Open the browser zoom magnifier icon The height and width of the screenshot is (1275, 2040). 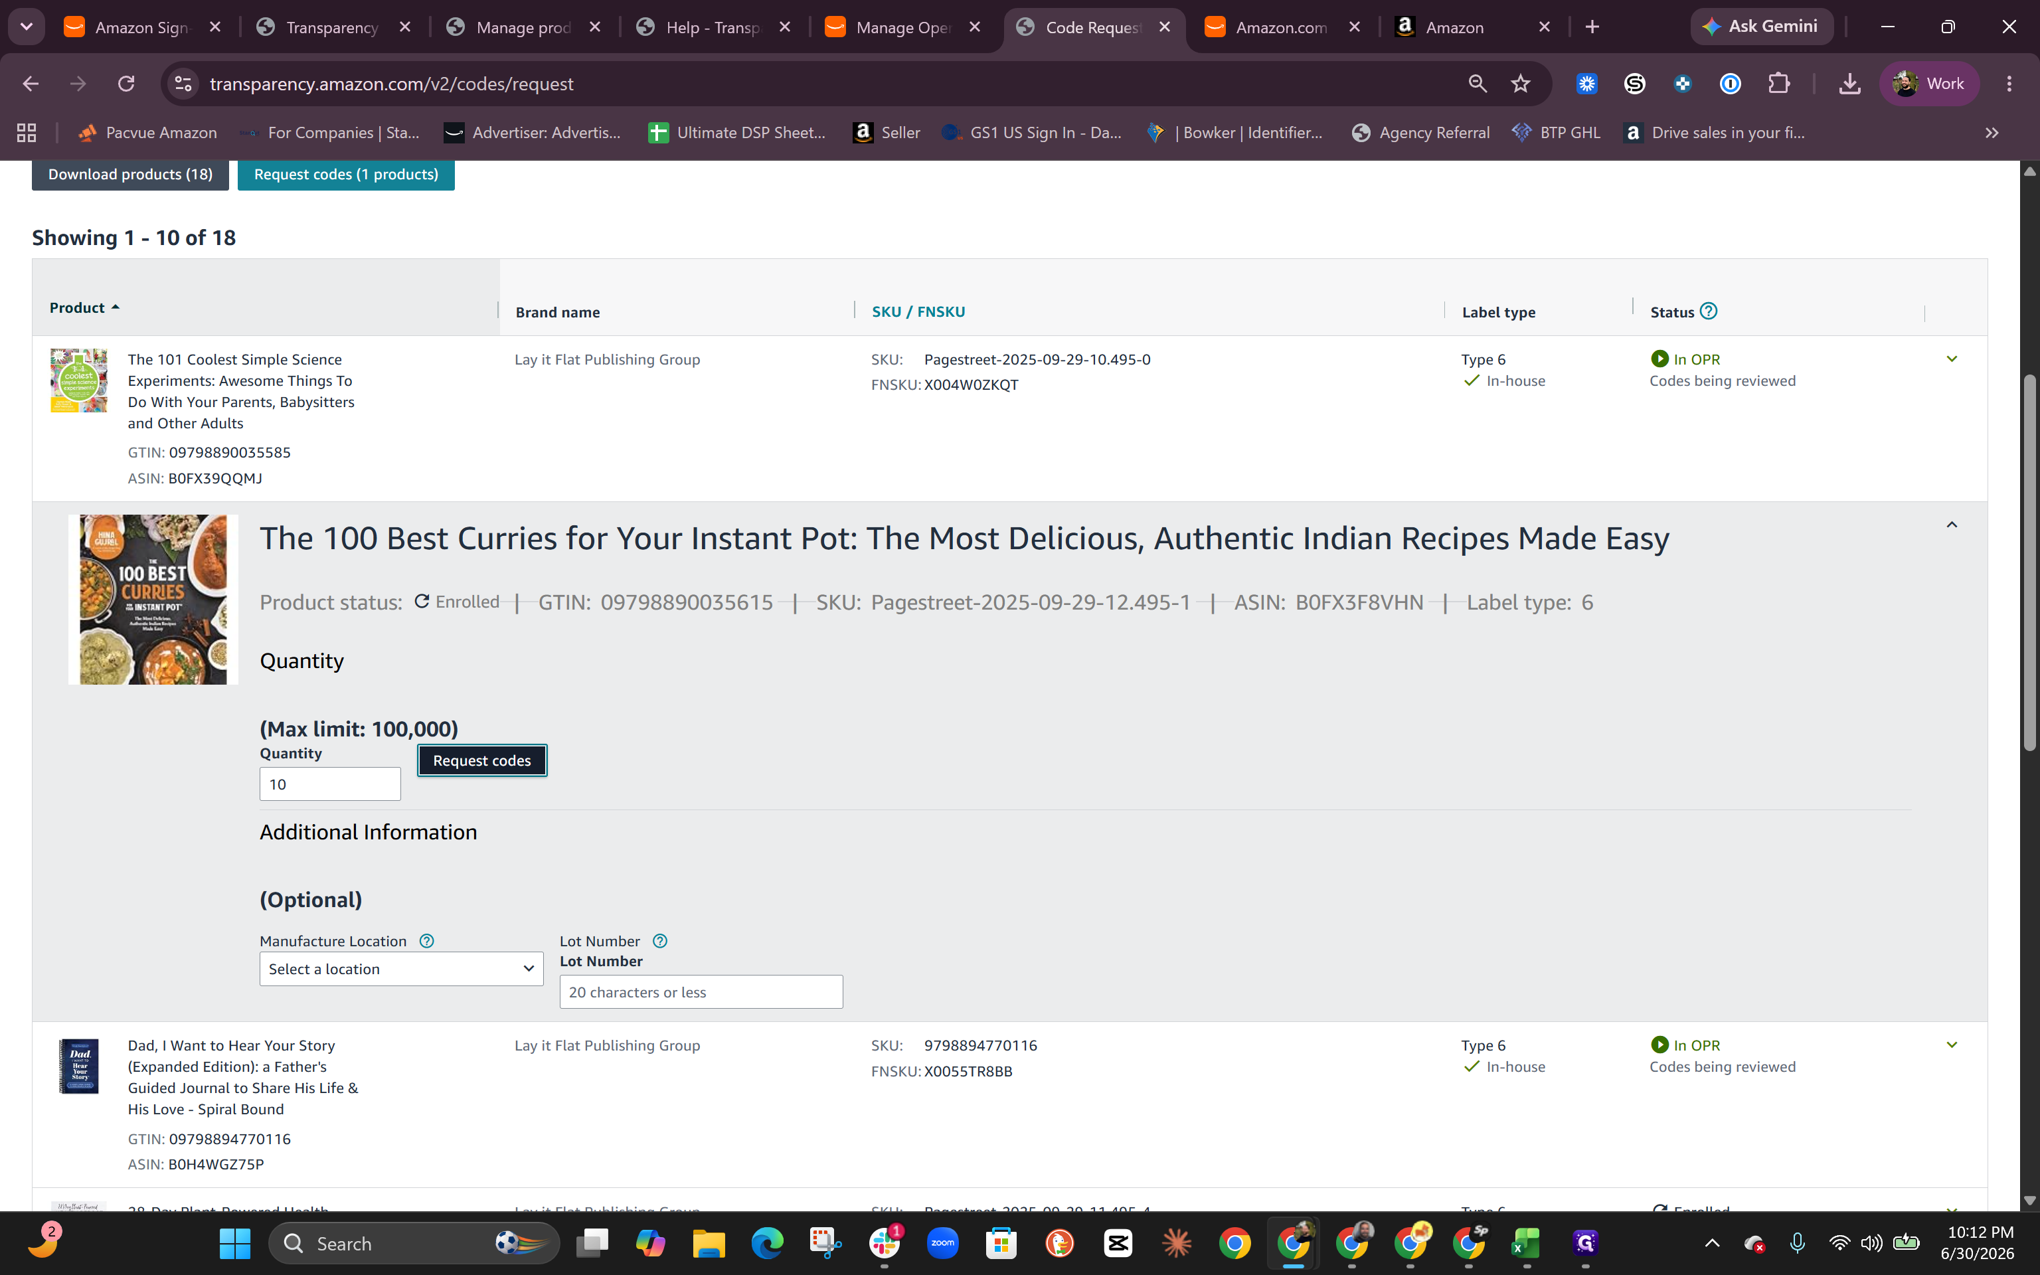pos(1477,84)
